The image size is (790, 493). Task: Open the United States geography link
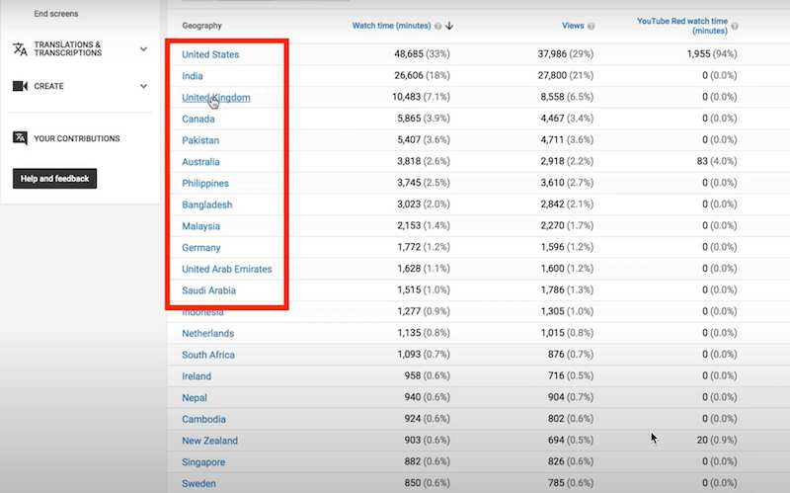click(210, 54)
